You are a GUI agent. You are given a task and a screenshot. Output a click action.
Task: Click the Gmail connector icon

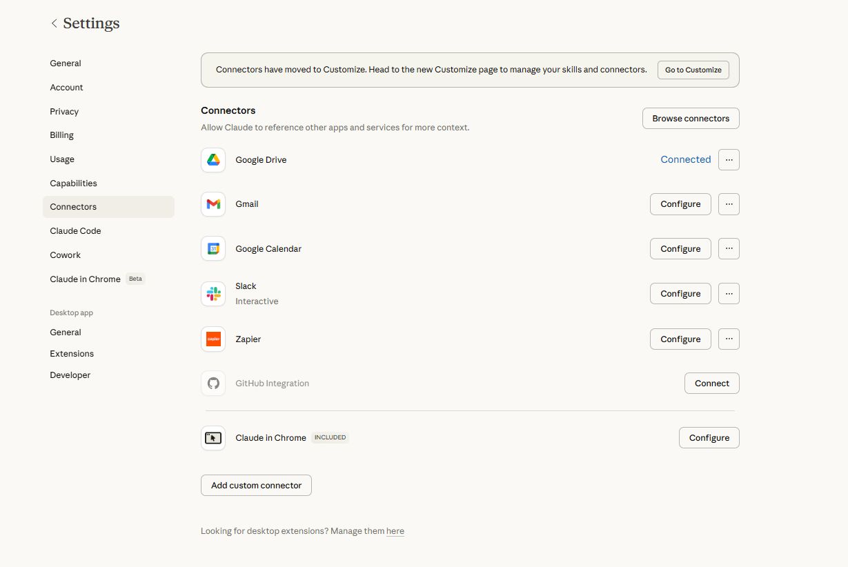[213, 203]
